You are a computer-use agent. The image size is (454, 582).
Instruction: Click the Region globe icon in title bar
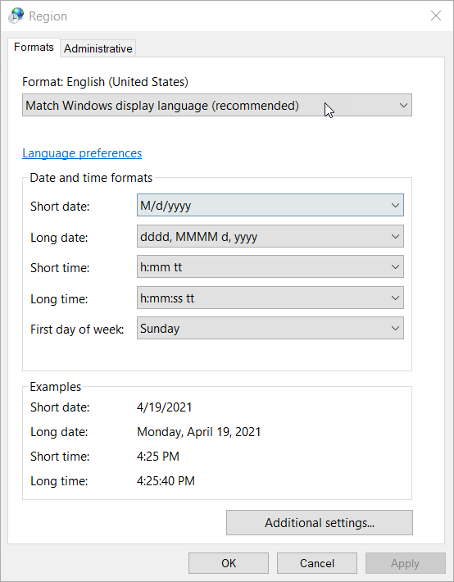point(16,16)
